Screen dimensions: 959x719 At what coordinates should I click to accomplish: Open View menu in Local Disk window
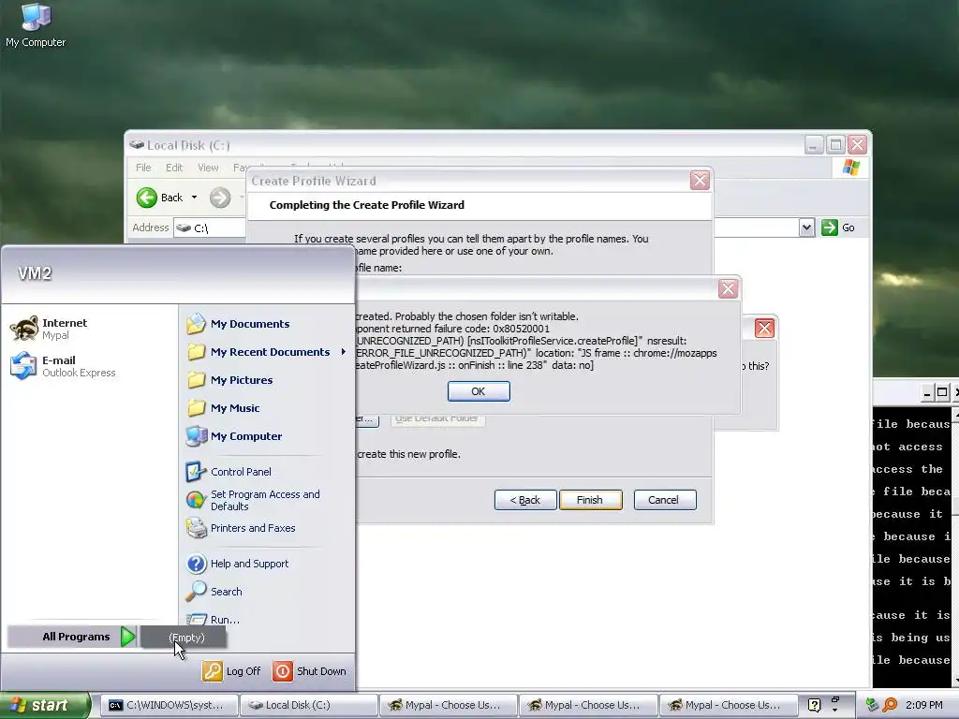(208, 168)
